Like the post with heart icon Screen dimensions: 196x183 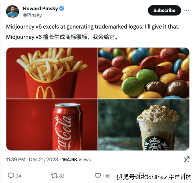click(98, 176)
